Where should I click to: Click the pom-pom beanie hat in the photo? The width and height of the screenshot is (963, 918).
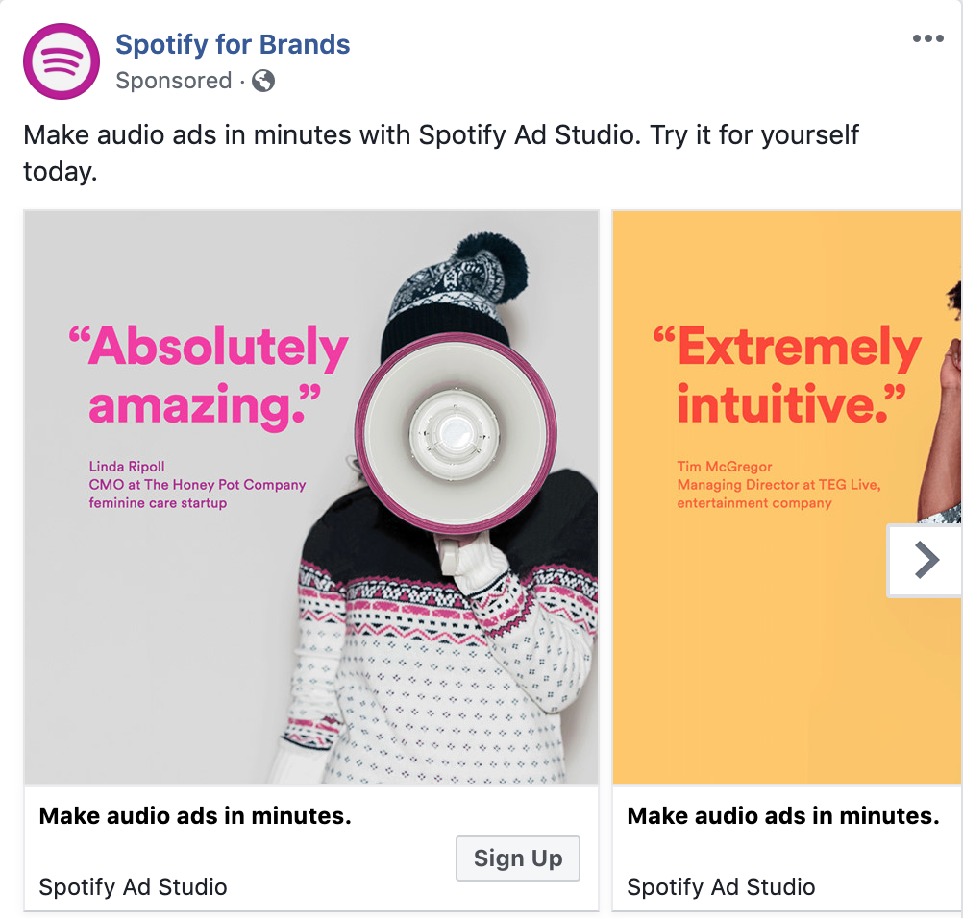coord(456,295)
